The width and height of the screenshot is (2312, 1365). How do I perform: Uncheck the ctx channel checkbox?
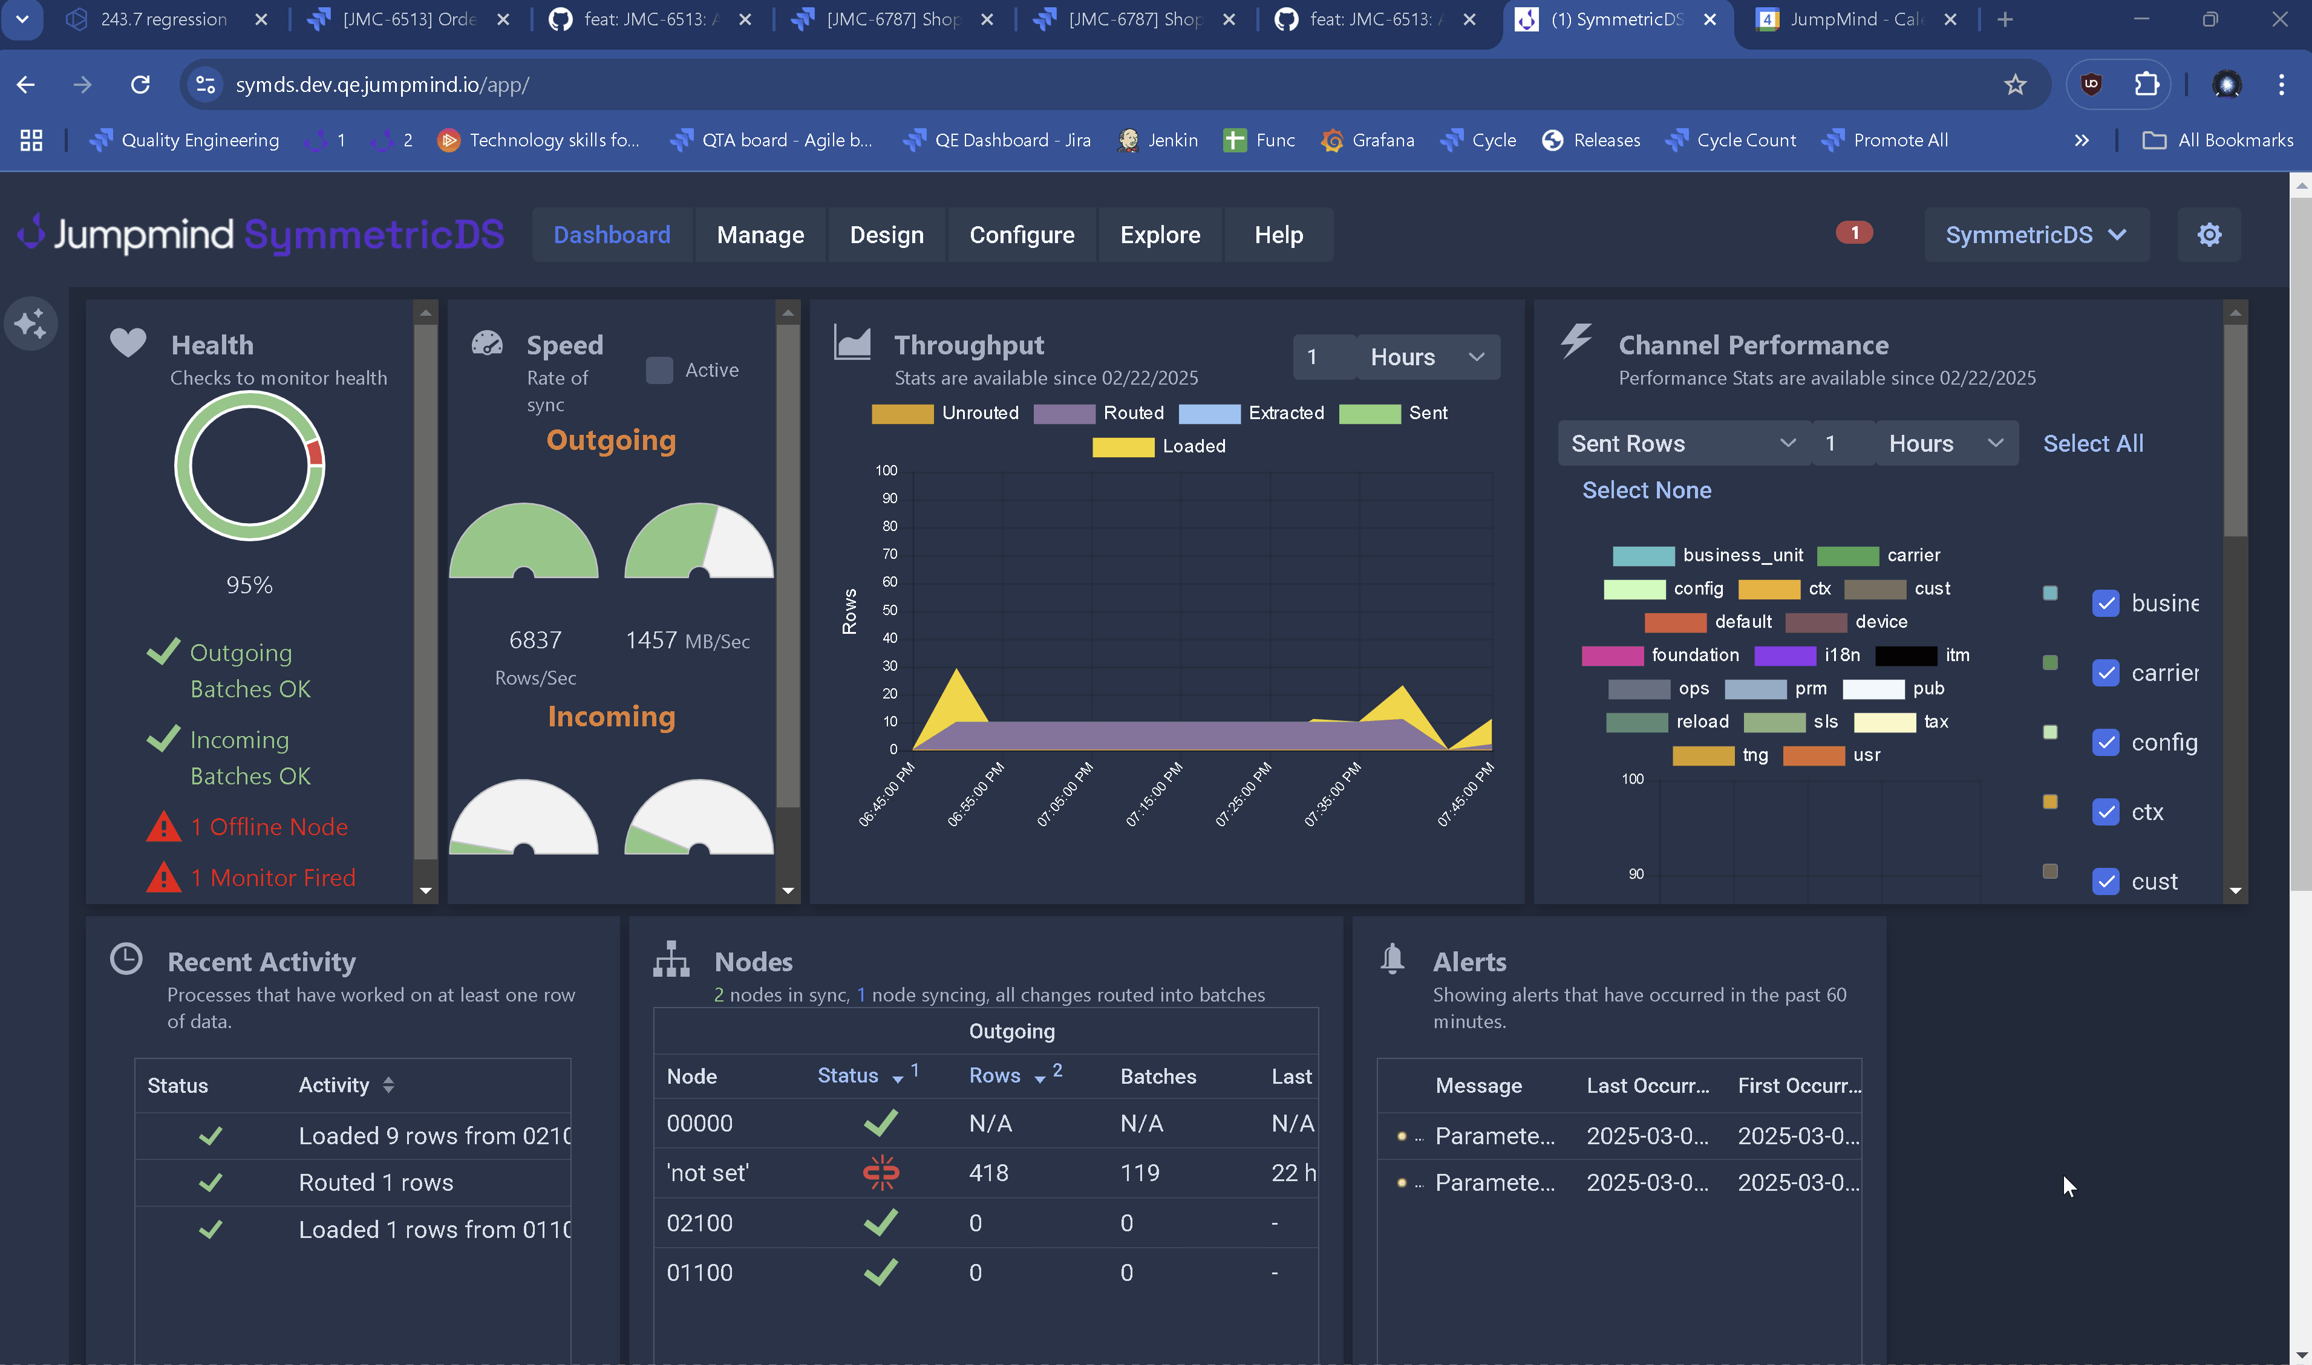pos(2105,811)
